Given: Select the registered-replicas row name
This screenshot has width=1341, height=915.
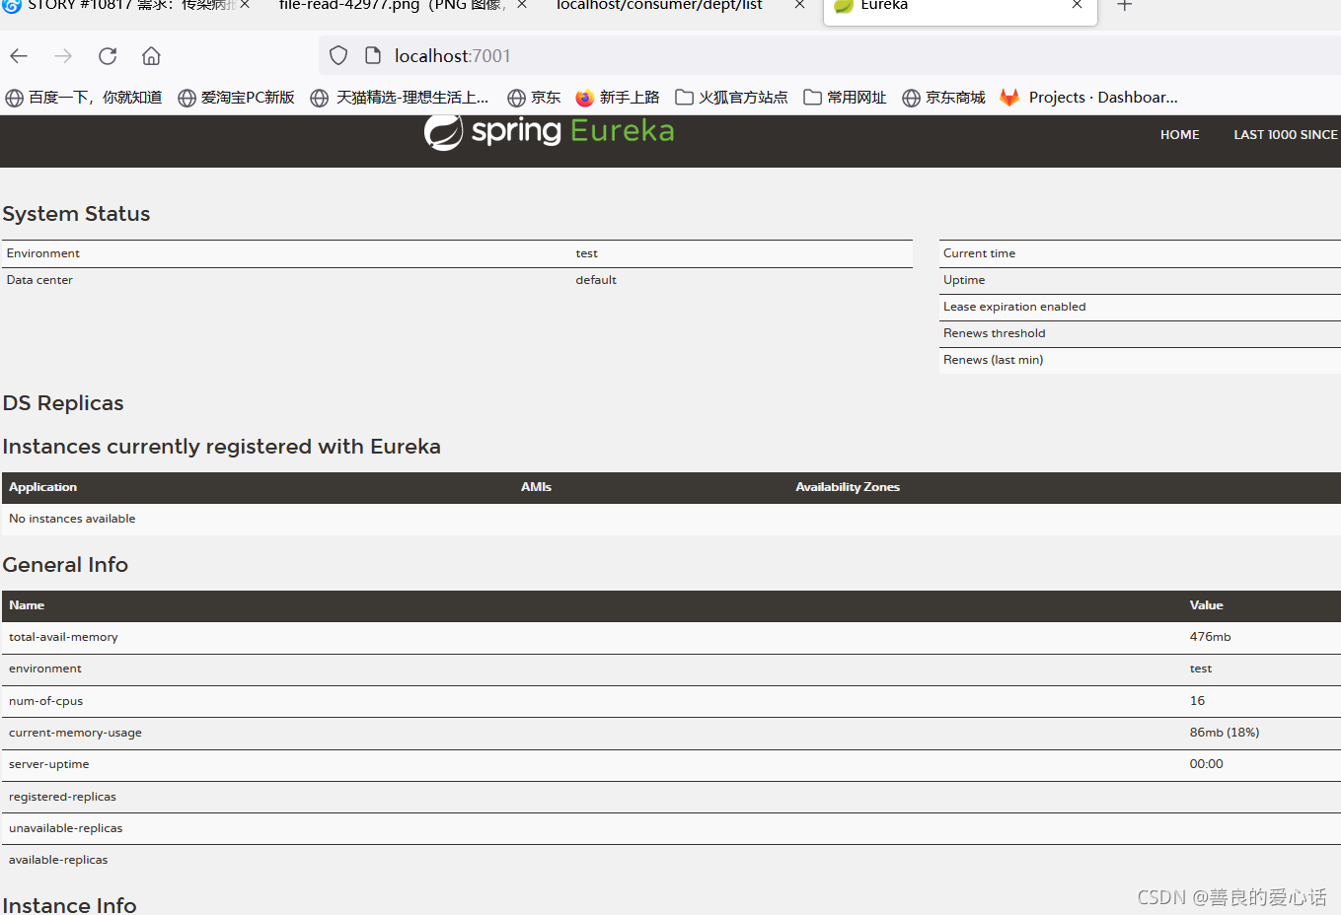Looking at the screenshot, I should [x=62, y=797].
